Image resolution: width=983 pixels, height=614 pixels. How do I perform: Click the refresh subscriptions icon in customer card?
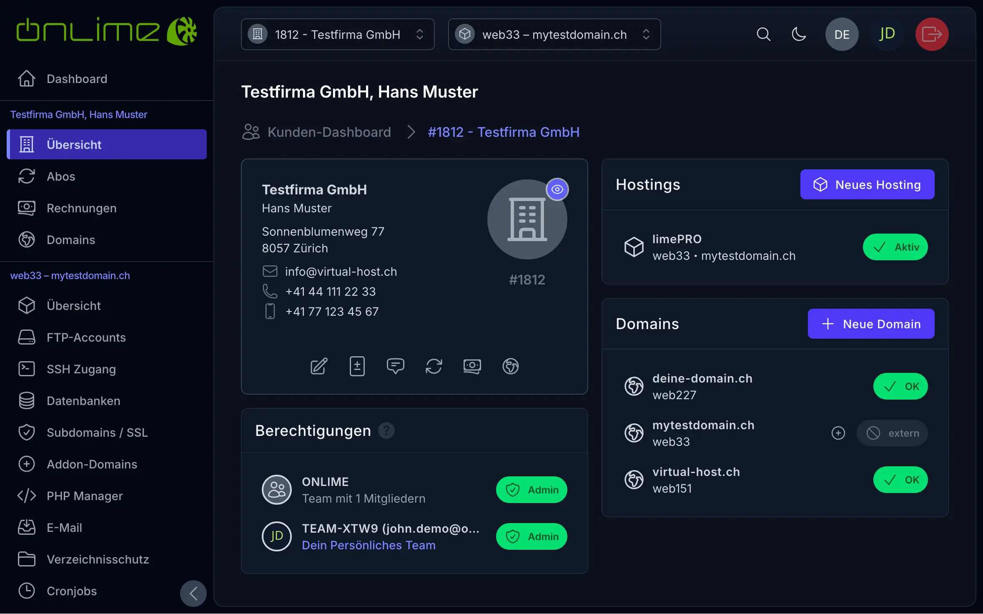tap(434, 366)
